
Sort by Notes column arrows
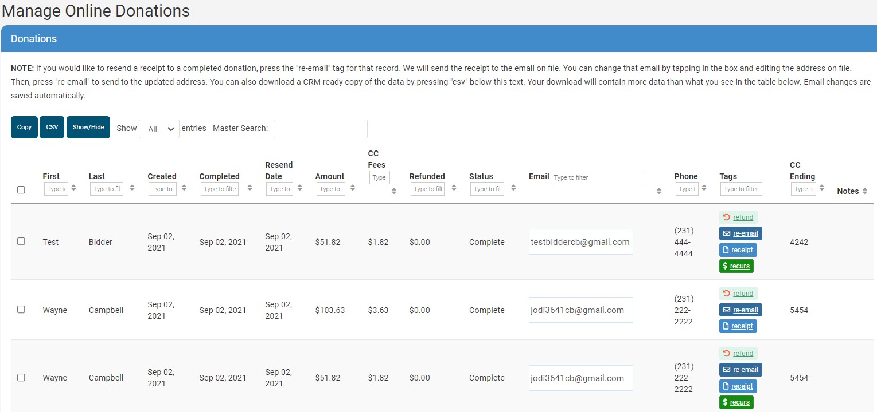point(864,191)
